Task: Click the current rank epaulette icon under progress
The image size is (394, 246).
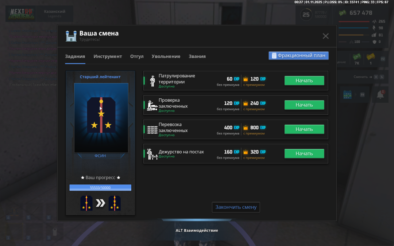Action: click(x=86, y=203)
